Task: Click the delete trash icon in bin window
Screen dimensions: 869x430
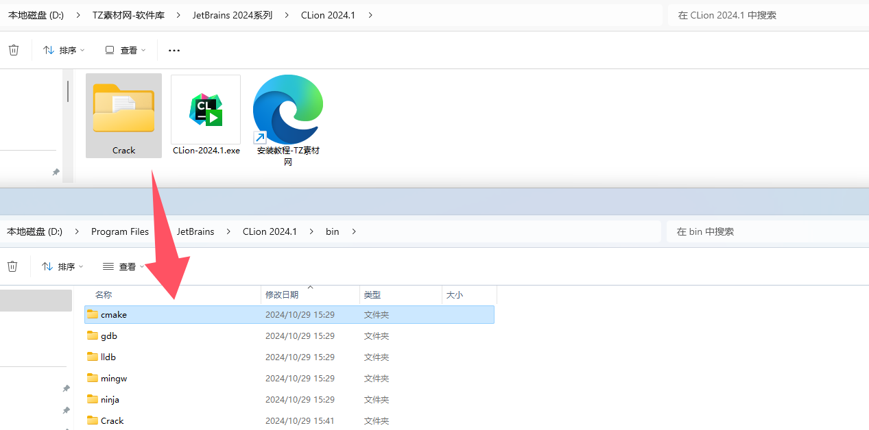Action: point(12,266)
